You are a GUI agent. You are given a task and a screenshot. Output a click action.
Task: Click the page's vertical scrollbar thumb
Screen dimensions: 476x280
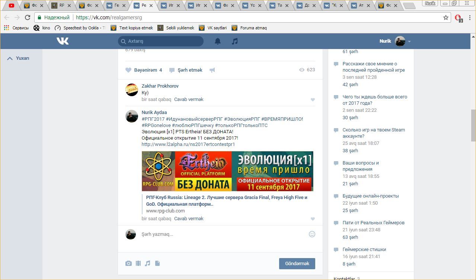coord(473,126)
